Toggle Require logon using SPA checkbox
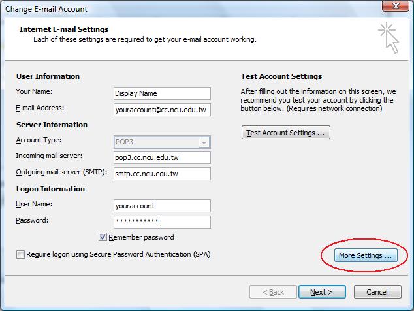The width and height of the screenshot is (414, 311). [21, 254]
